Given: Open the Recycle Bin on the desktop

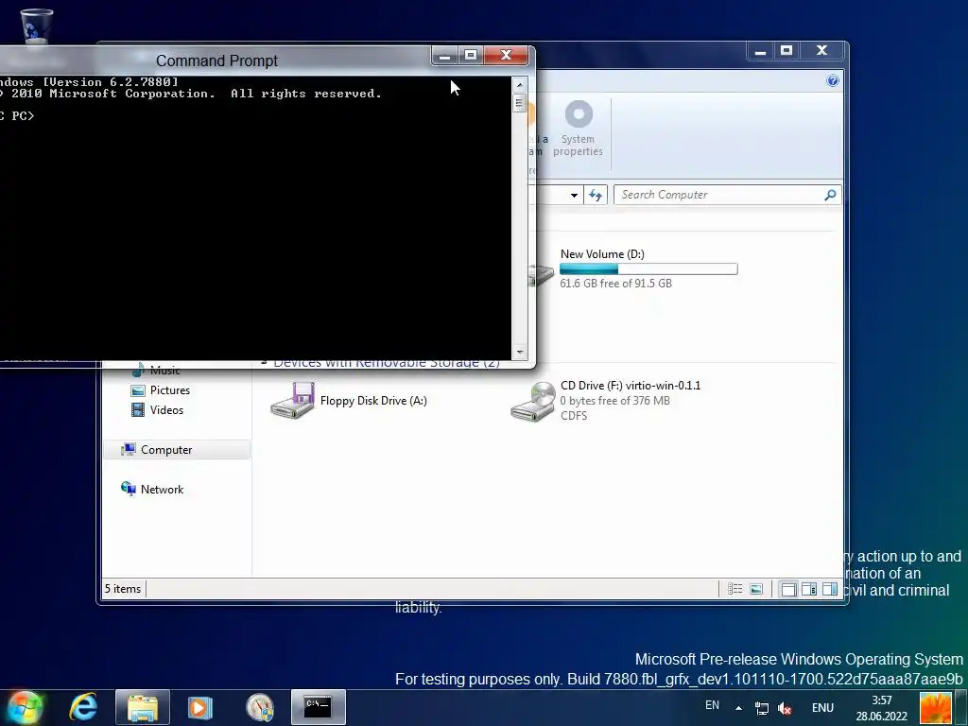Looking at the screenshot, I should coord(36,26).
